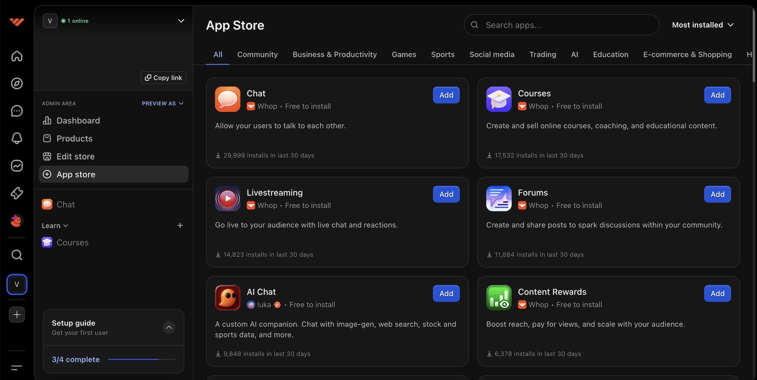The width and height of the screenshot is (757, 380).
Task: Click the setup guide progress bar
Action: click(x=142, y=359)
